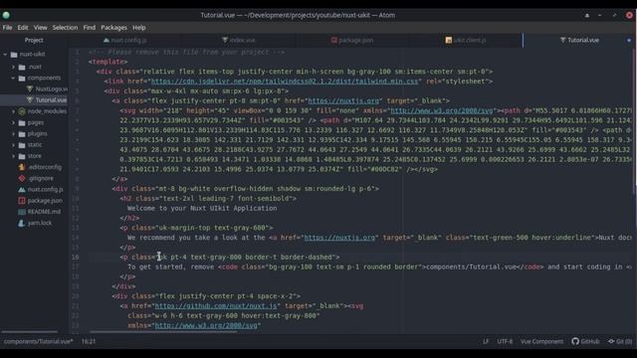Open the Find menu
Viewport: 637px width, 358px height.
click(x=90, y=28)
